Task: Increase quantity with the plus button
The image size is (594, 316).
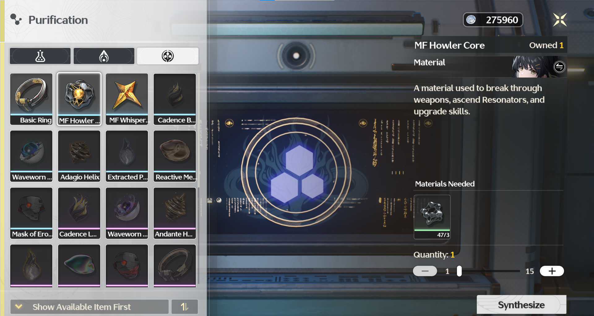Action: tap(552, 271)
